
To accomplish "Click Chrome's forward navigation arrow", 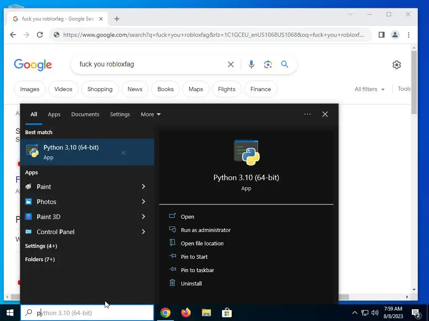I will point(26,35).
